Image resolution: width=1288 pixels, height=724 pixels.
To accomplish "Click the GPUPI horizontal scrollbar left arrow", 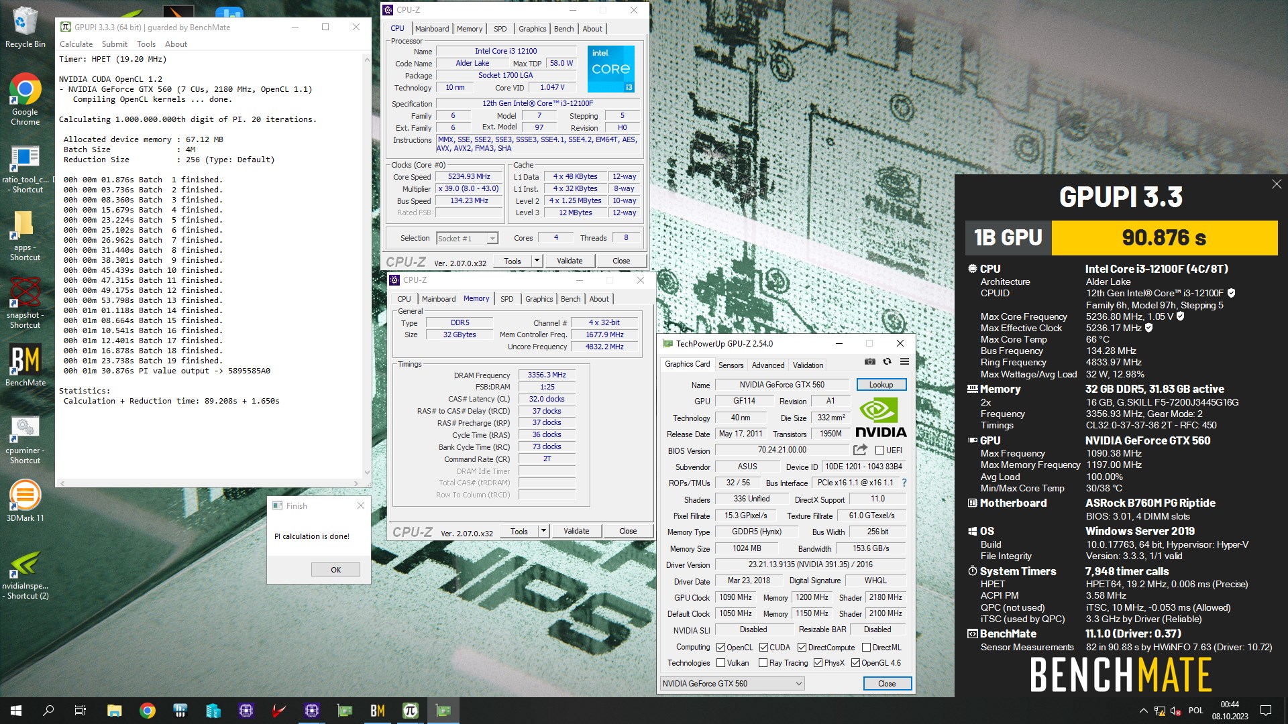I will point(62,483).
